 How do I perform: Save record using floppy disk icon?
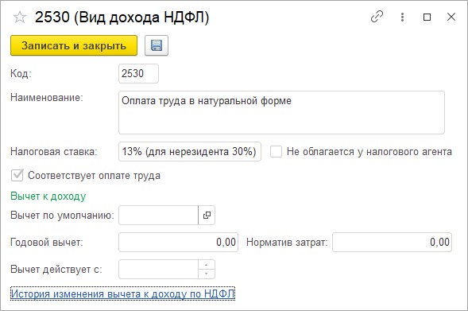[157, 45]
